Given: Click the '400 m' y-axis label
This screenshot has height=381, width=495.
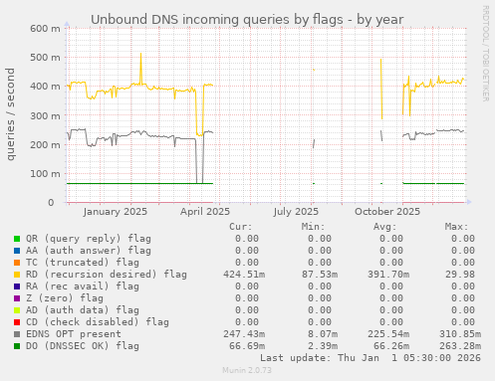Looking at the screenshot, I should coord(45,87).
